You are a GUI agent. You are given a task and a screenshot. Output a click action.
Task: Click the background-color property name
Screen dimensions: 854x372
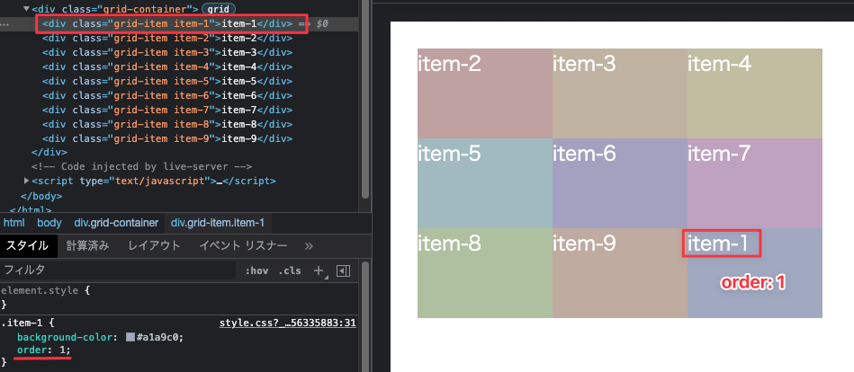tap(65, 337)
